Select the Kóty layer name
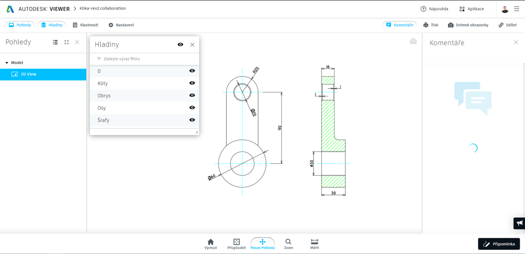The width and height of the screenshot is (525, 254). 102,83
